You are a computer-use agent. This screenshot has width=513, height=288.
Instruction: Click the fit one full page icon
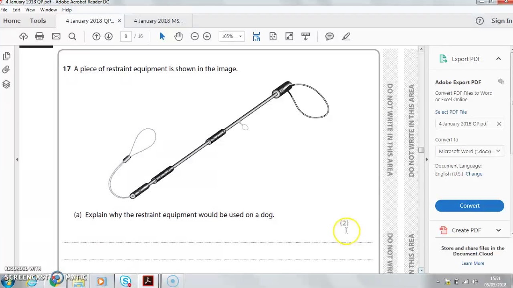click(273, 36)
